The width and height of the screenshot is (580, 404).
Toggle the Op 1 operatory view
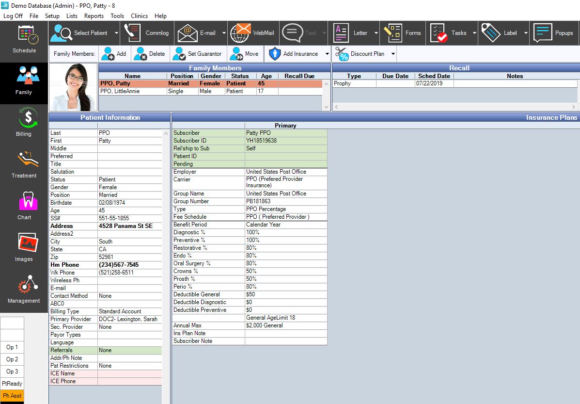[x=12, y=347]
